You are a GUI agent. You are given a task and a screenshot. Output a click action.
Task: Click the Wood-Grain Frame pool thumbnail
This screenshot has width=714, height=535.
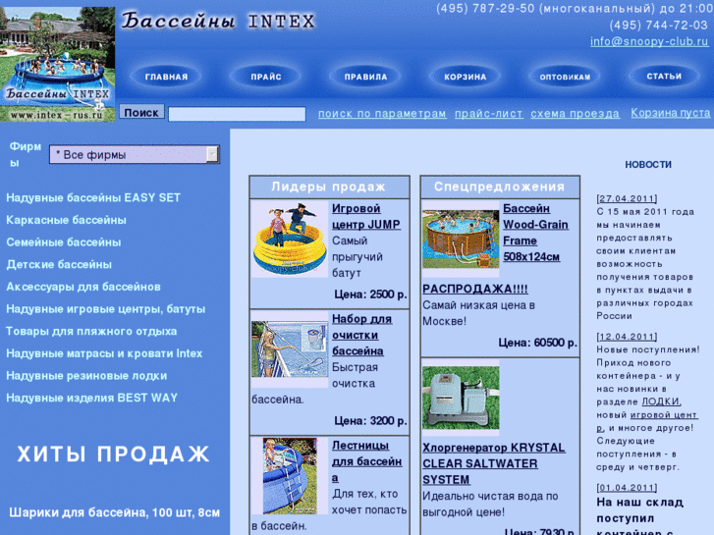tap(461, 240)
